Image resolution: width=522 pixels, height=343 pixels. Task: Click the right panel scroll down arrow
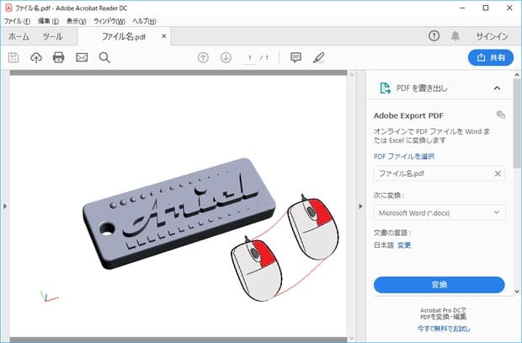point(517,292)
